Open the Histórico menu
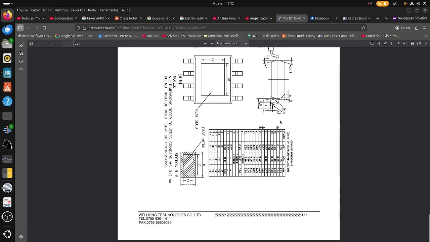The width and height of the screenshot is (430, 242). click(x=61, y=10)
